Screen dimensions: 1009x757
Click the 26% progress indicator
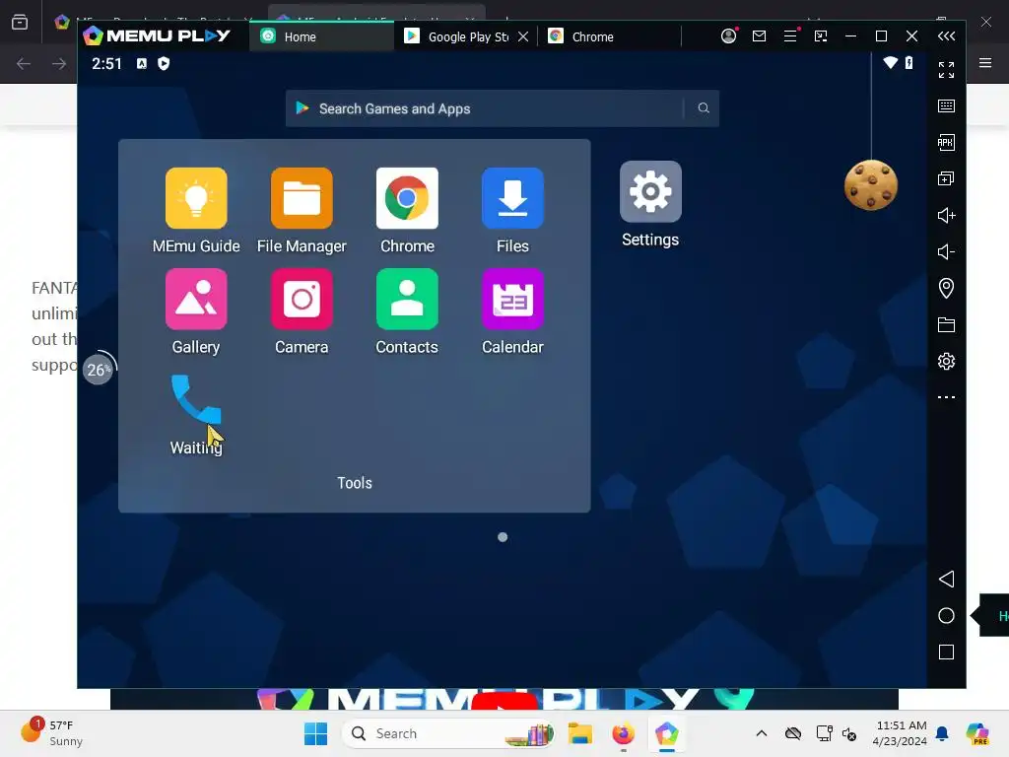pyautogui.click(x=98, y=370)
